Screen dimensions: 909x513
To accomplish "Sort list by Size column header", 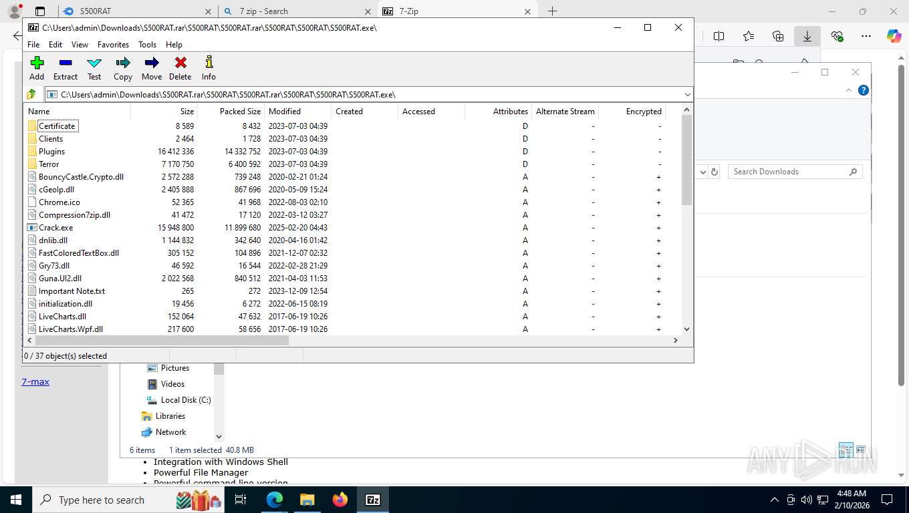I will 164,112.
